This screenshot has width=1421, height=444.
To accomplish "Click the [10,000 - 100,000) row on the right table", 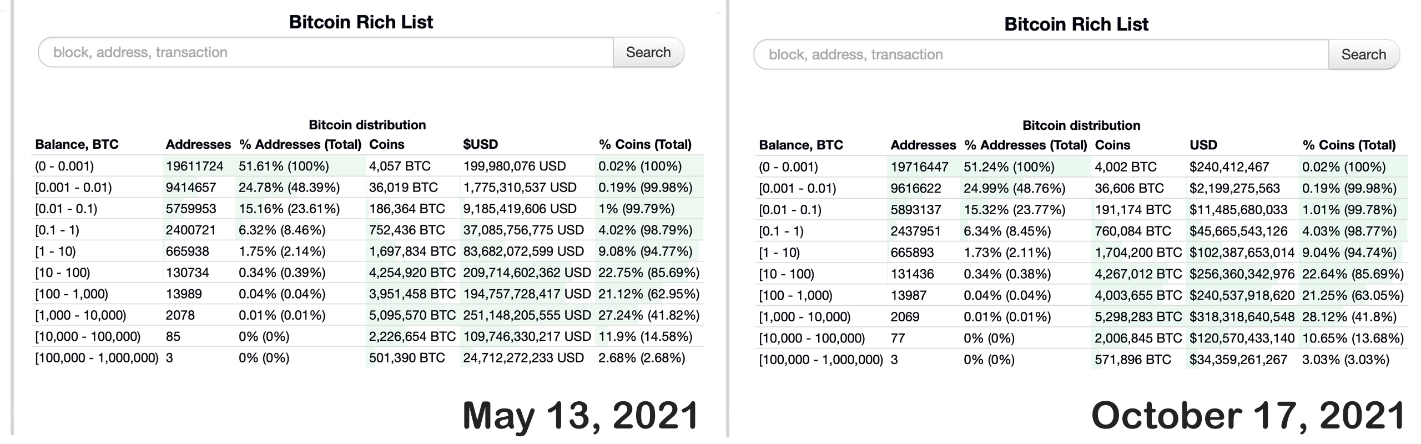I will point(812,337).
